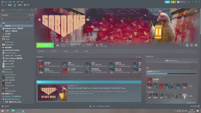Show previous post-game summary arrow
This screenshot has height=113, width=201.
(x=134, y=57)
